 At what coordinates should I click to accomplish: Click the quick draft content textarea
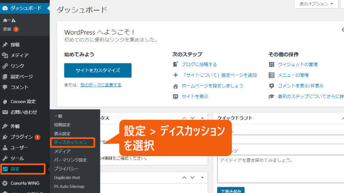coord(281,169)
